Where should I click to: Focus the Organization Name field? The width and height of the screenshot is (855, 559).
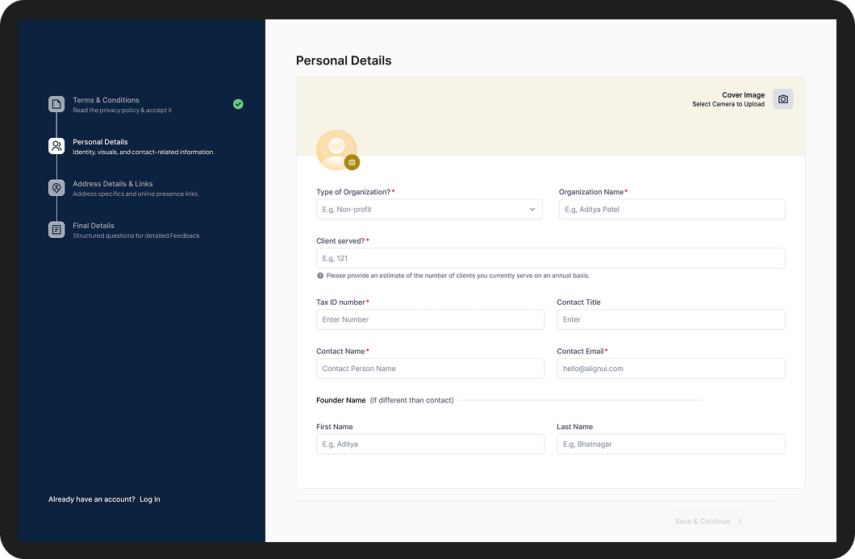pos(672,210)
